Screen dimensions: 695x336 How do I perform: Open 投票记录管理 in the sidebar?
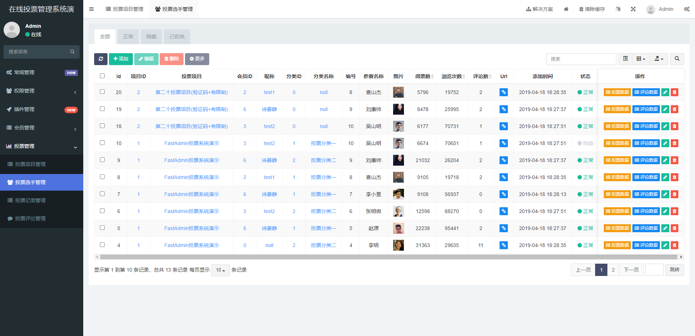30,200
